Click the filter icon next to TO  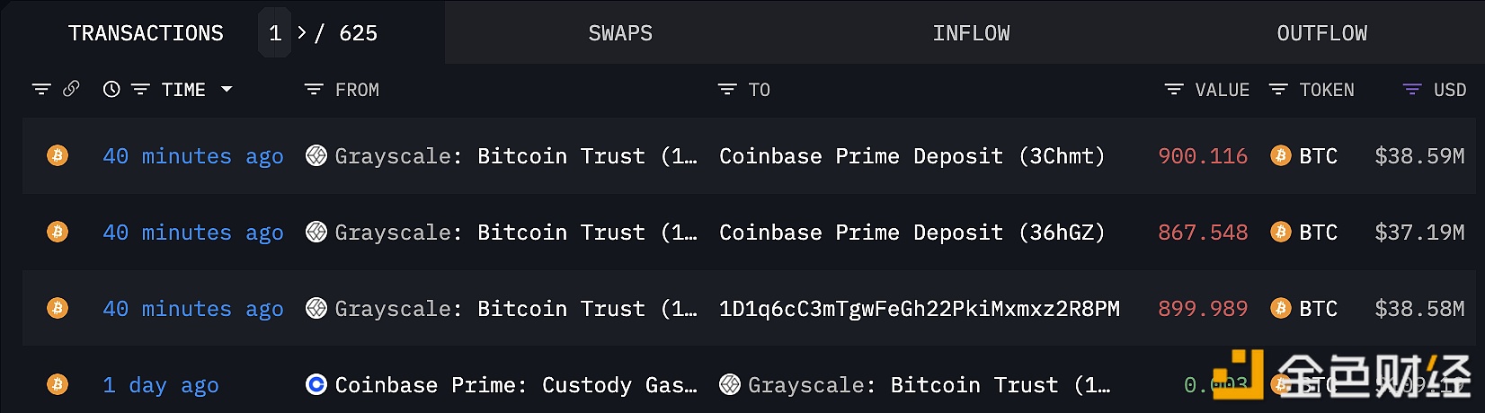click(x=727, y=89)
